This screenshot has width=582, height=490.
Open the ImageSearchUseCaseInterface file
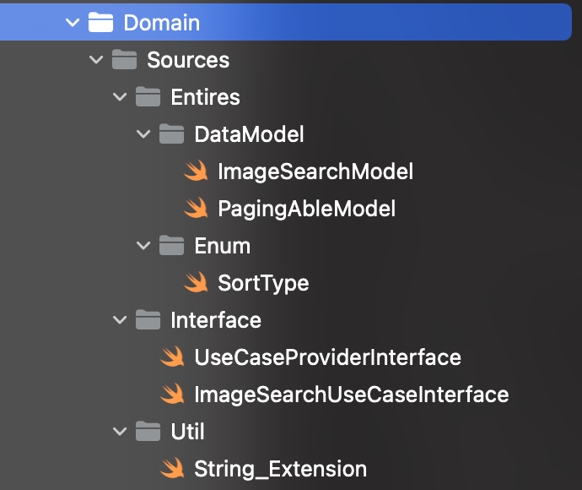coord(352,395)
